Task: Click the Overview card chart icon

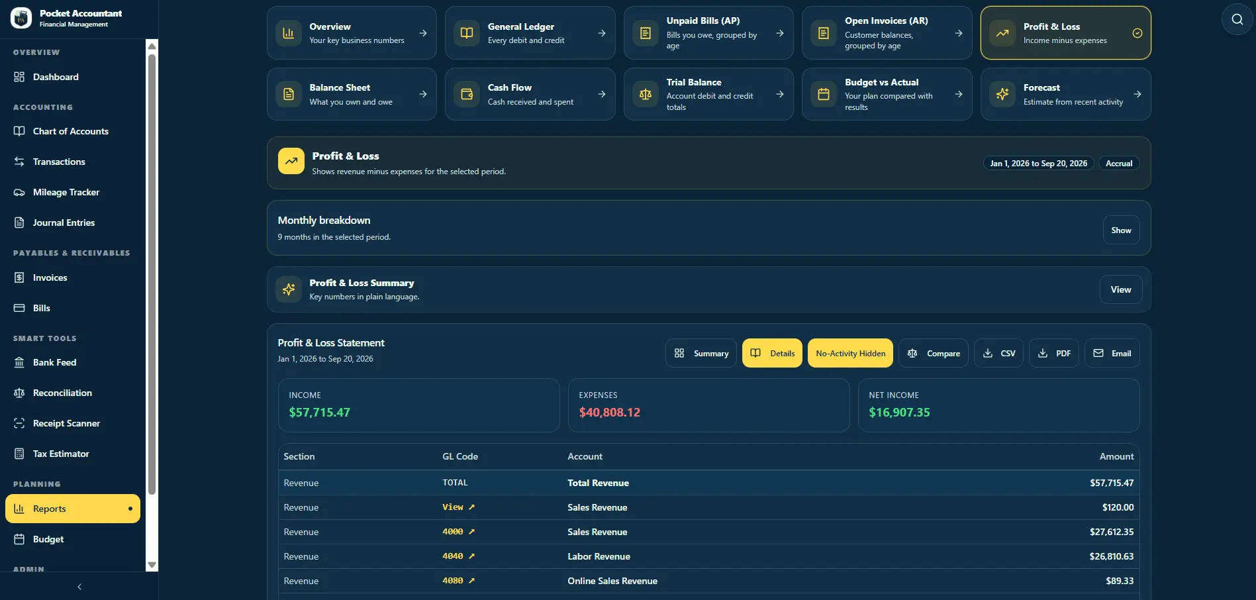Action: 289,33
